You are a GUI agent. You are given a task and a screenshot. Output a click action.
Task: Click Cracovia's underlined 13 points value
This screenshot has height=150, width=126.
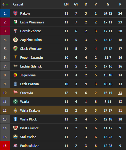tap(120, 93)
